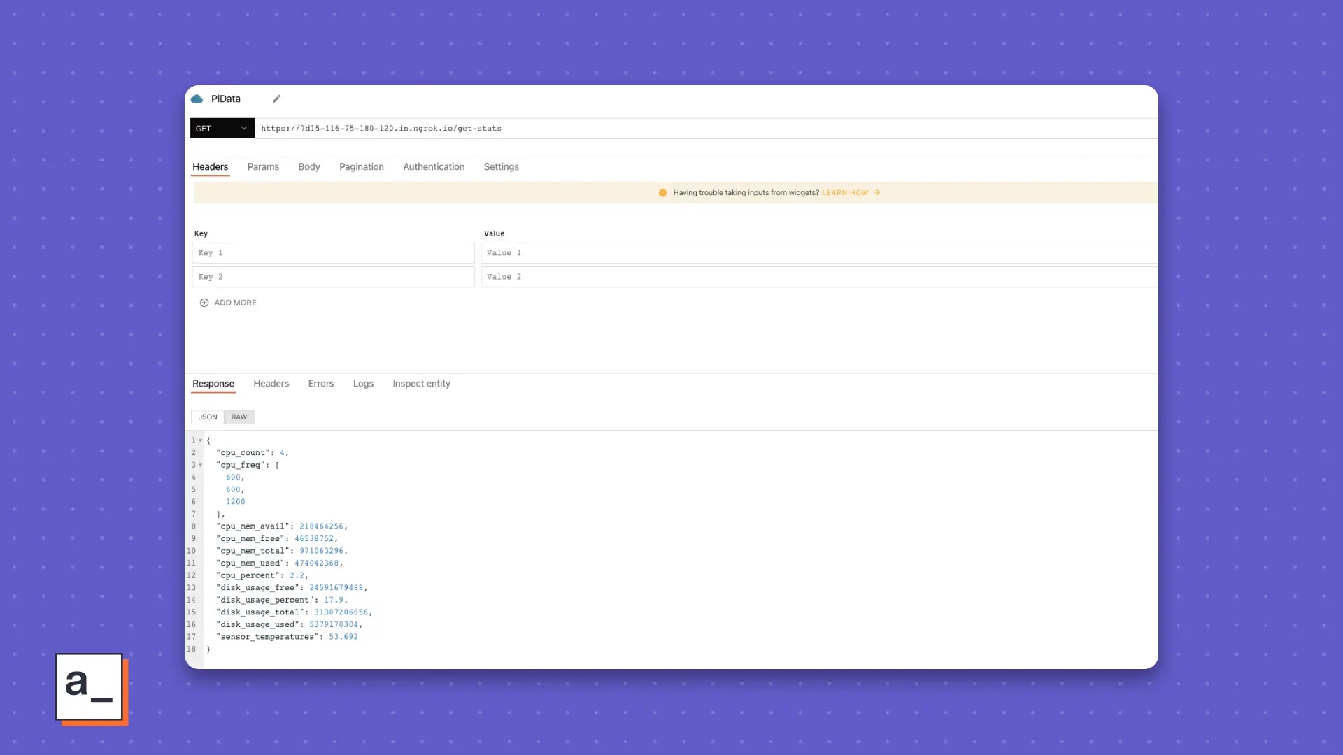Click the Body tab in request area
Viewport: 1343px width, 755px height.
click(x=309, y=166)
